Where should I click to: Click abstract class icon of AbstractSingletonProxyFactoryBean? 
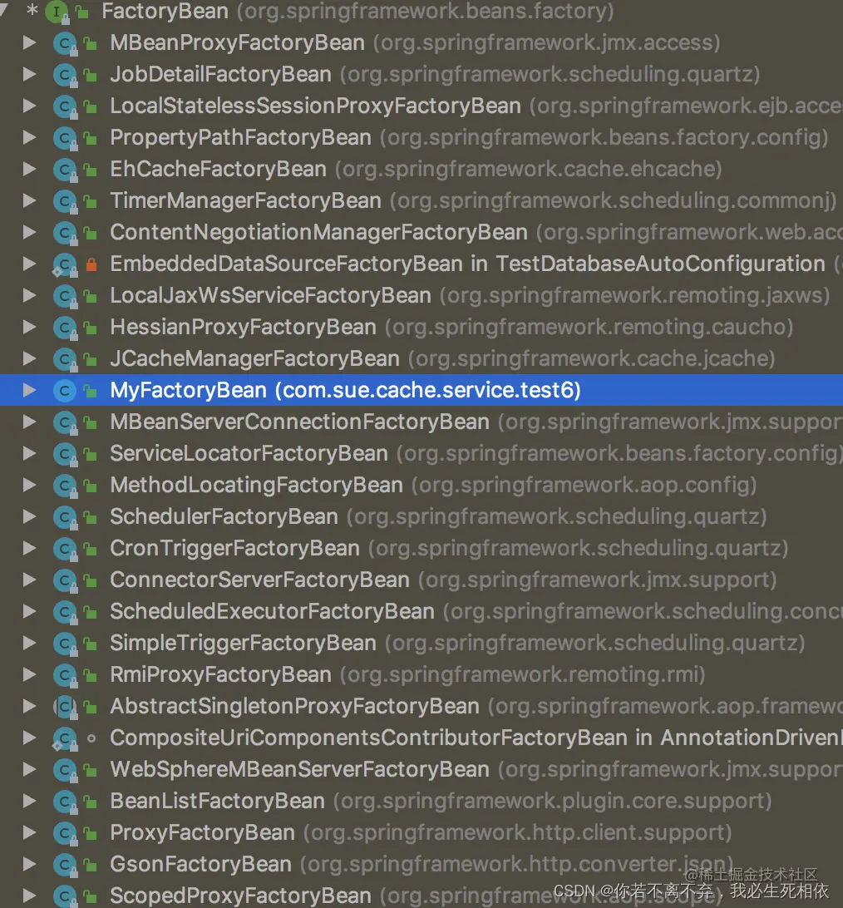(65, 707)
